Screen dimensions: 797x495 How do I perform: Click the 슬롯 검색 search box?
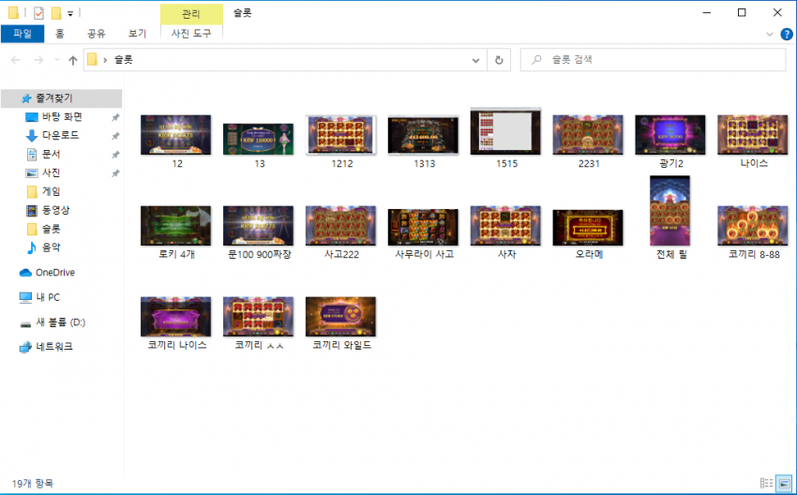coord(653,60)
